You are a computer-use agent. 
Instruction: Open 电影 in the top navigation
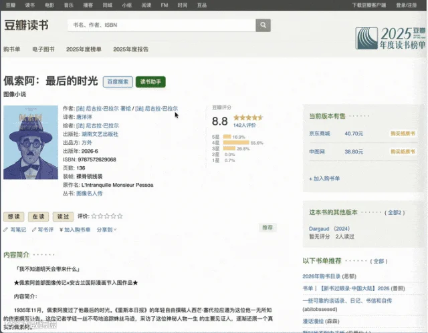click(49, 5)
